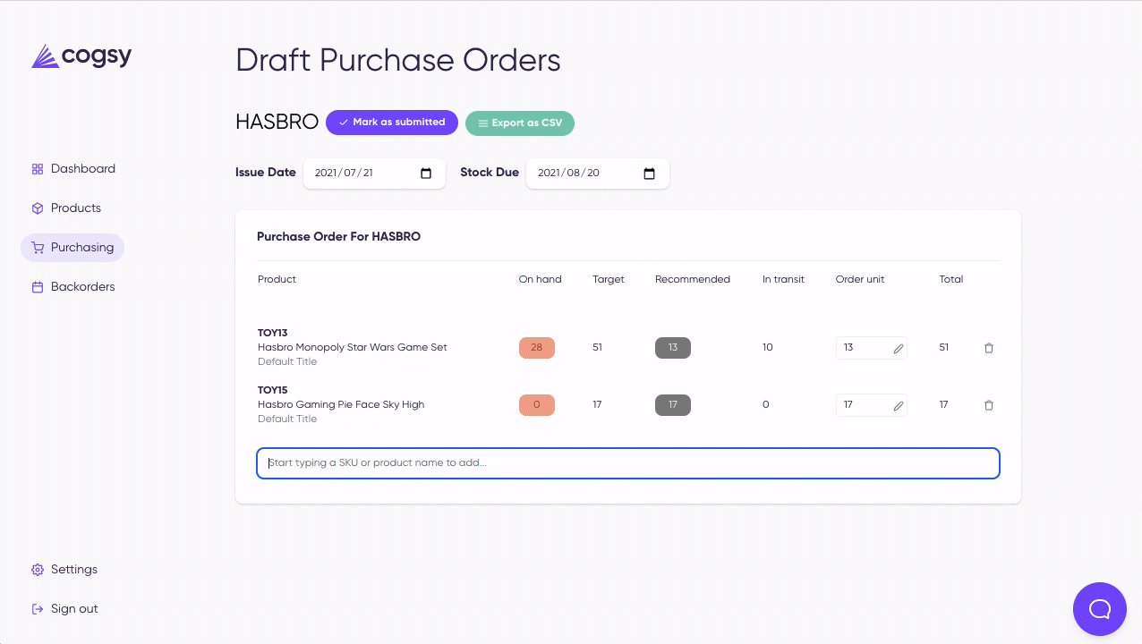Click the On hand column header

[541, 280]
